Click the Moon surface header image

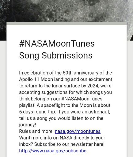point(66,11)
